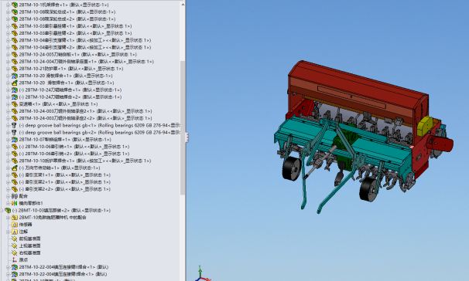Click the icon of 2BTM-10-08 <2> subassembly

pos(15,19)
